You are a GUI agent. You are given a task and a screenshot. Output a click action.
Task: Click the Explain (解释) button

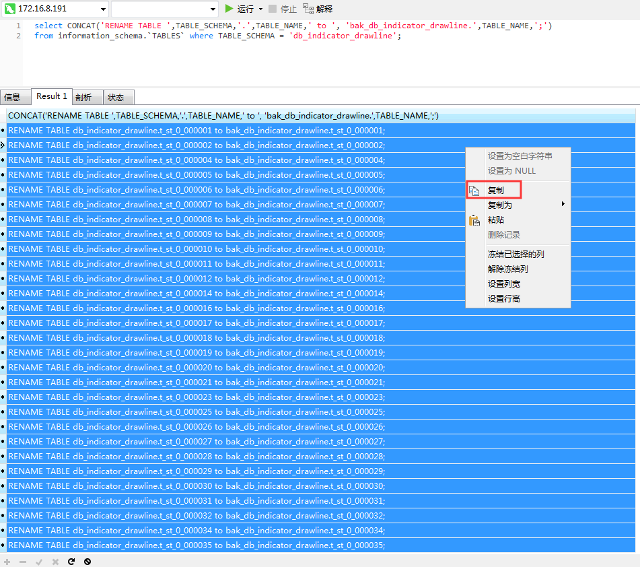(x=318, y=9)
